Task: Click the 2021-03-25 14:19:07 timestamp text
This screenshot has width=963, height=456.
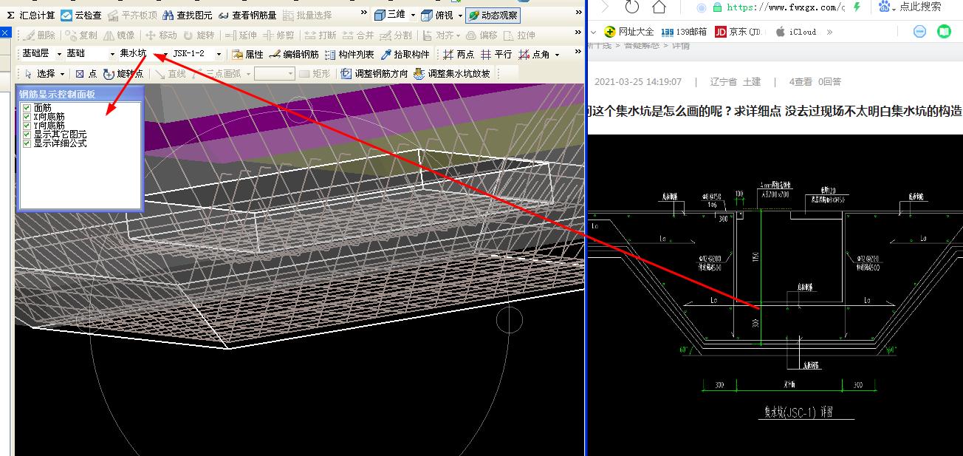Action: click(x=638, y=82)
